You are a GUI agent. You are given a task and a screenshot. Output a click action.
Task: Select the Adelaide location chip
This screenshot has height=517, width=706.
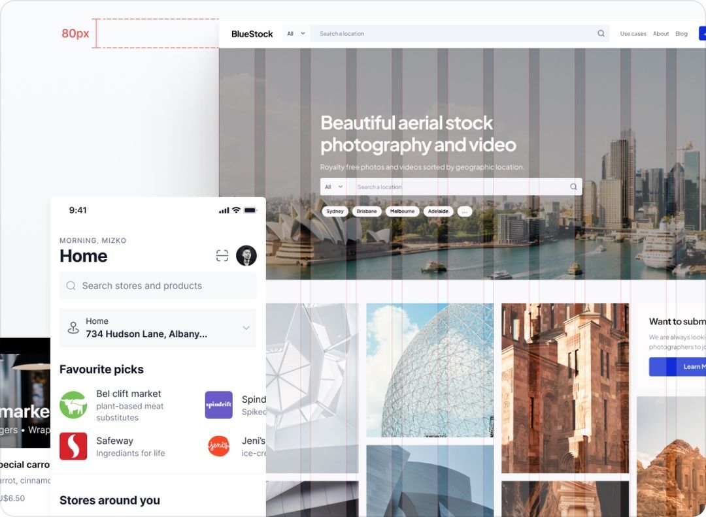pos(438,211)
